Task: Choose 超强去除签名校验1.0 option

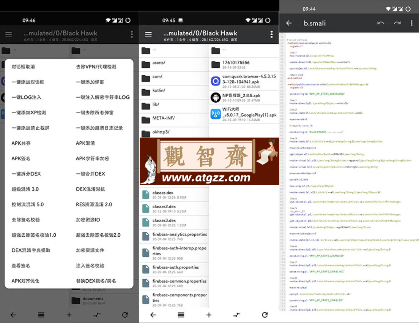Action: [34, 235]
